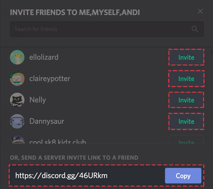Screen dimensions: 213x189
Task: Invite cool sk8 kidz club group
Action: pos(186,140)
